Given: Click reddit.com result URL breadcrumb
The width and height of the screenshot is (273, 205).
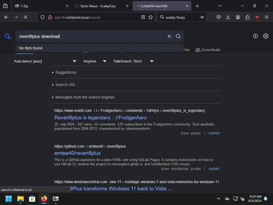Looking at the screenshot, I should click(130, 111).
